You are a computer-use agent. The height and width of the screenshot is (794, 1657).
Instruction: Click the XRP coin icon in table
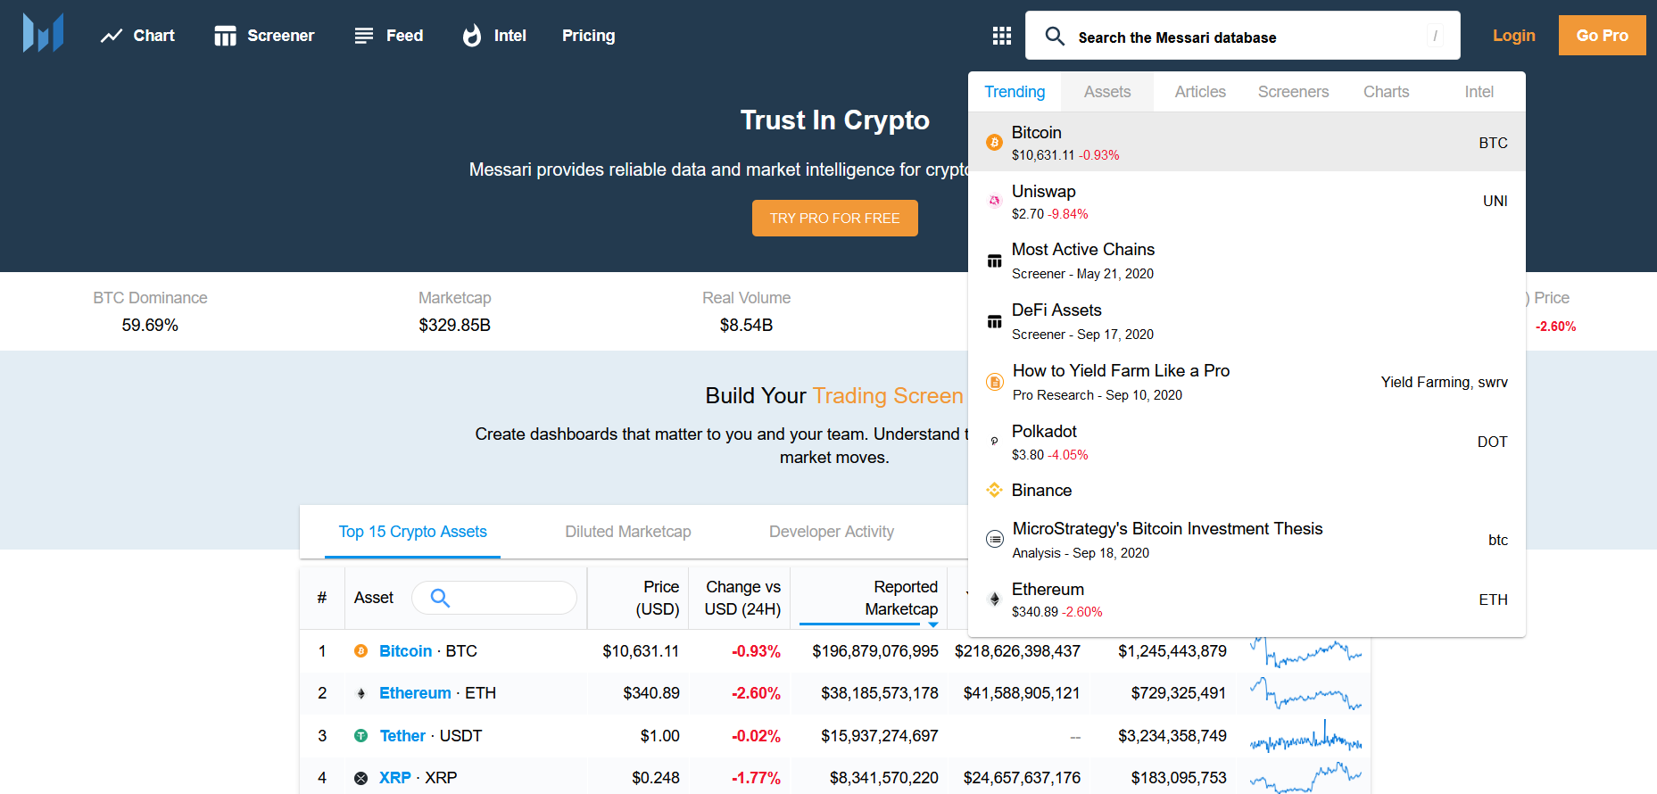click(360, 778)
